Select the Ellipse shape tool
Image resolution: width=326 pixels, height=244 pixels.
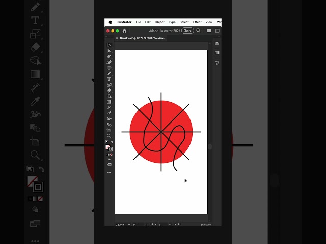pyautogui.click(x=109, y=68)
